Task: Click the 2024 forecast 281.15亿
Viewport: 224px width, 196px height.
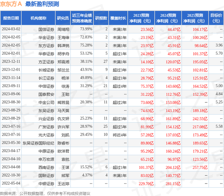Action: [x=173, y=184]
